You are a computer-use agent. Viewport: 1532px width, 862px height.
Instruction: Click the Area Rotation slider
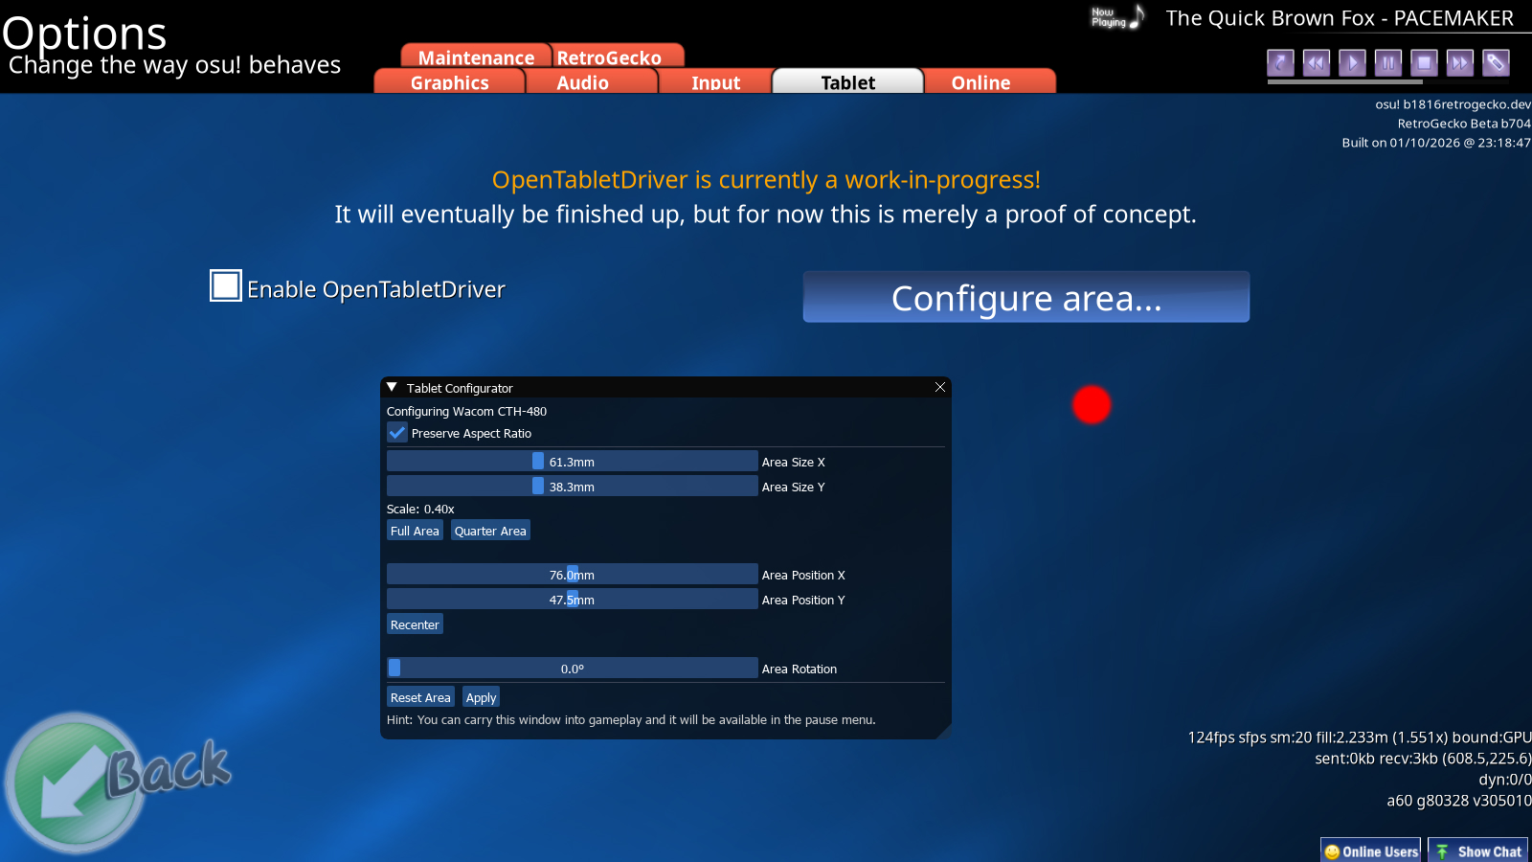pos(572,669)
